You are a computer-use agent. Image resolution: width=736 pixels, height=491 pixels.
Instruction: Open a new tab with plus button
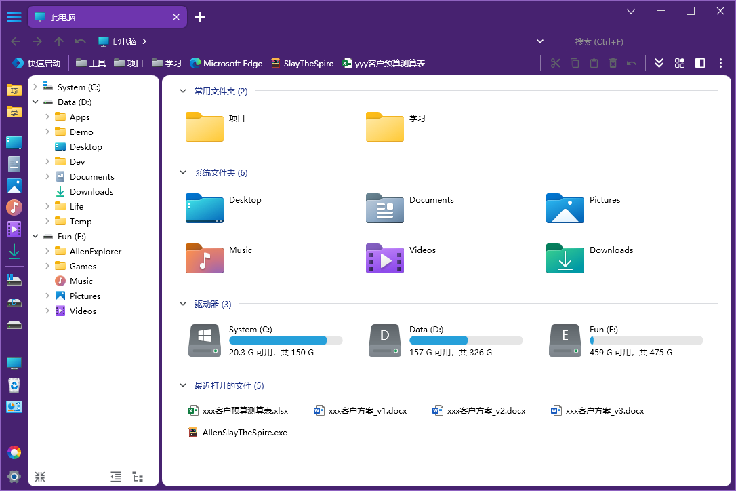tap(200, 18)
